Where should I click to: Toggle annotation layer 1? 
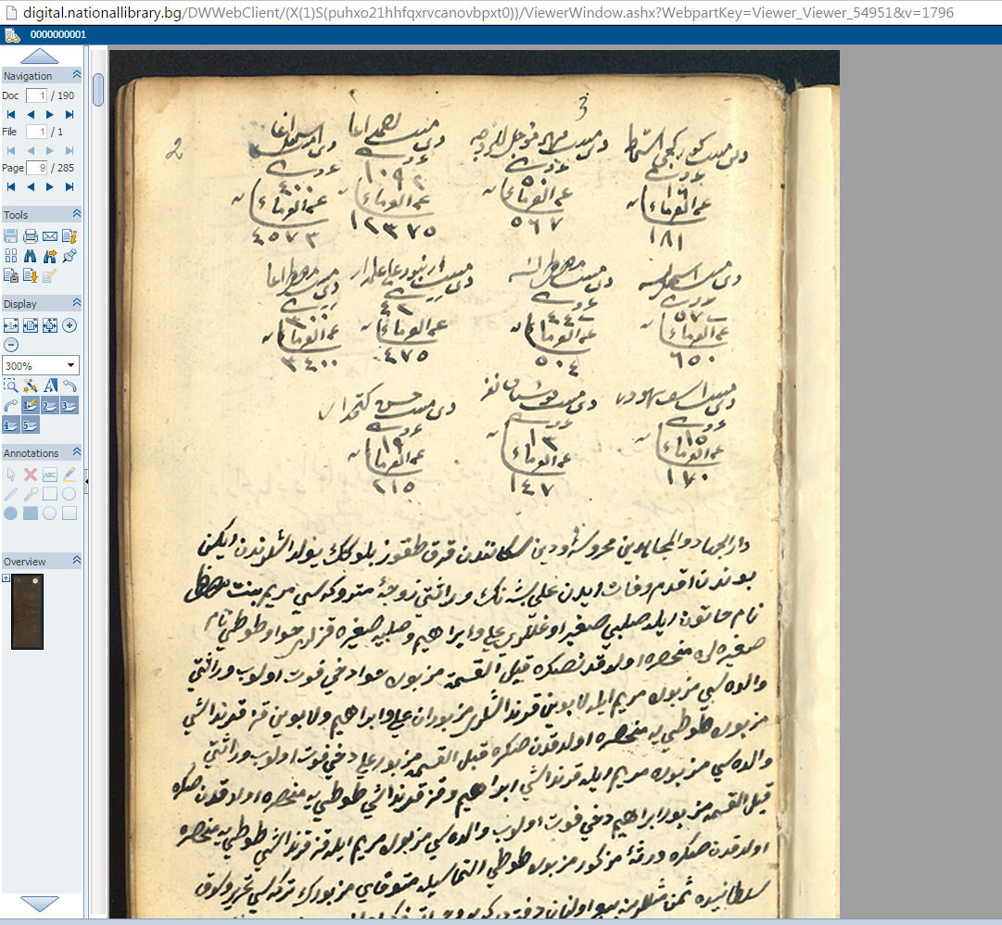(x=31, y=405)
